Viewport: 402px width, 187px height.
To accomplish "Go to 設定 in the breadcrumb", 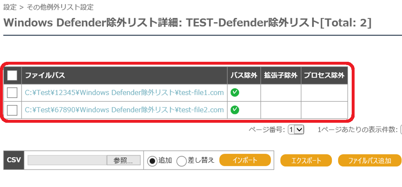I will [10, 7].
